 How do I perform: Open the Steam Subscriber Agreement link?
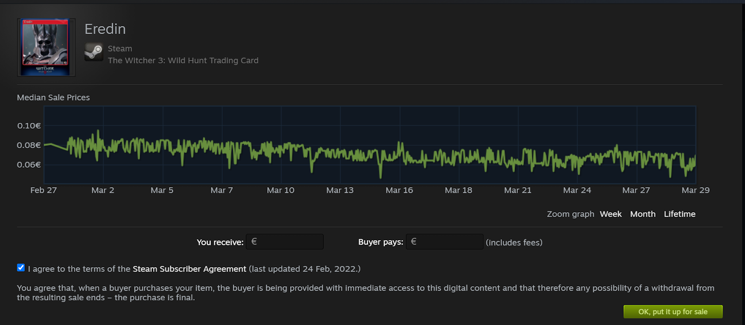pyautogui.click(x=190, y=269)
